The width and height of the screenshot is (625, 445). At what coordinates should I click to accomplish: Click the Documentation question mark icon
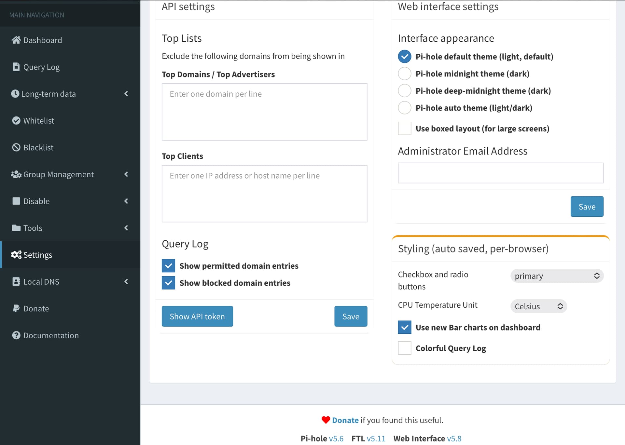(16, 335)
